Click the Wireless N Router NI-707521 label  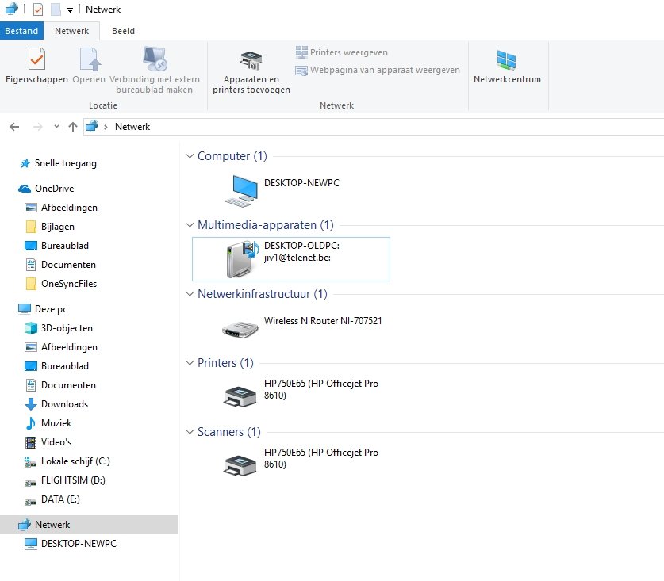[323, 321]
